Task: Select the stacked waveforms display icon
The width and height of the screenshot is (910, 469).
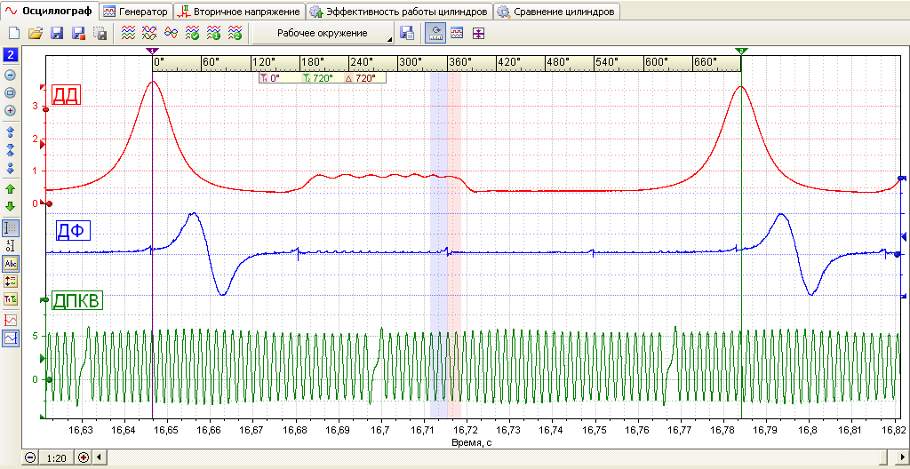Action: [128, 33]
